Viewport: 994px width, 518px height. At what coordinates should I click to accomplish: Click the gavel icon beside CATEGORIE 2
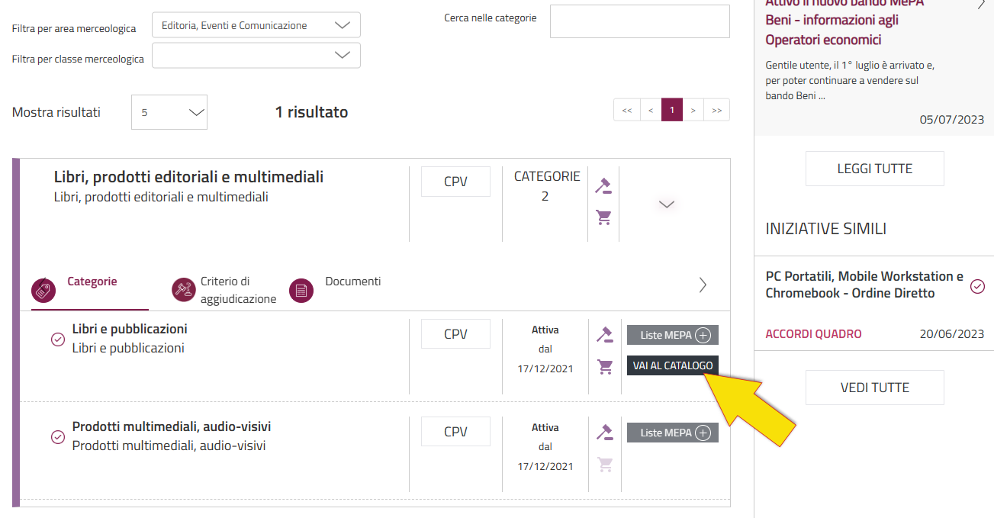[603, 185]
